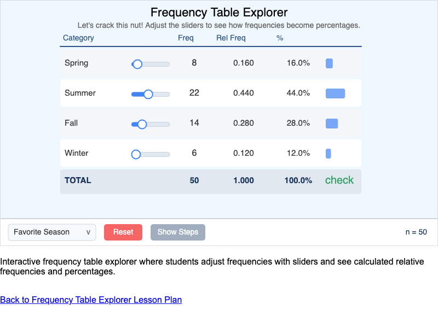438x328 pixels.
Task: Click the Winter frequency slider thumb
Action: pyautogui.click(x=135, y=154)
